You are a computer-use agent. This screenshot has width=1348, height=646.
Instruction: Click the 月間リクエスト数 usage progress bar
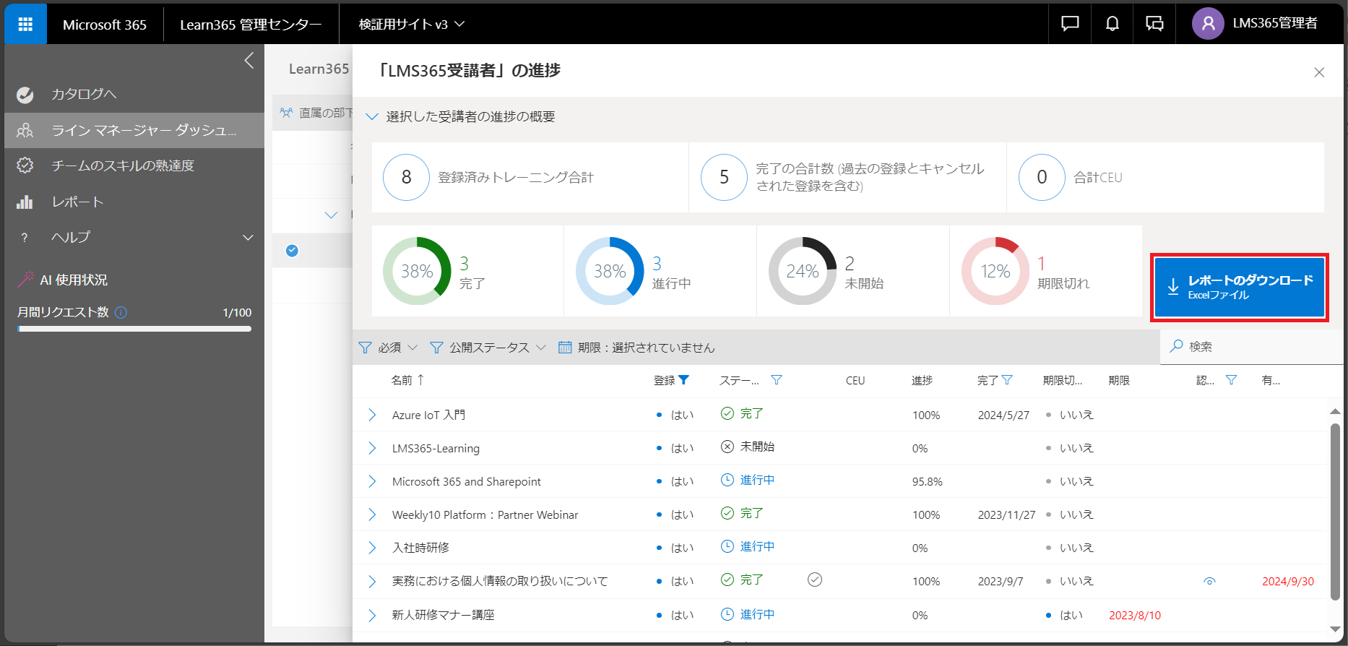point(134,329)
